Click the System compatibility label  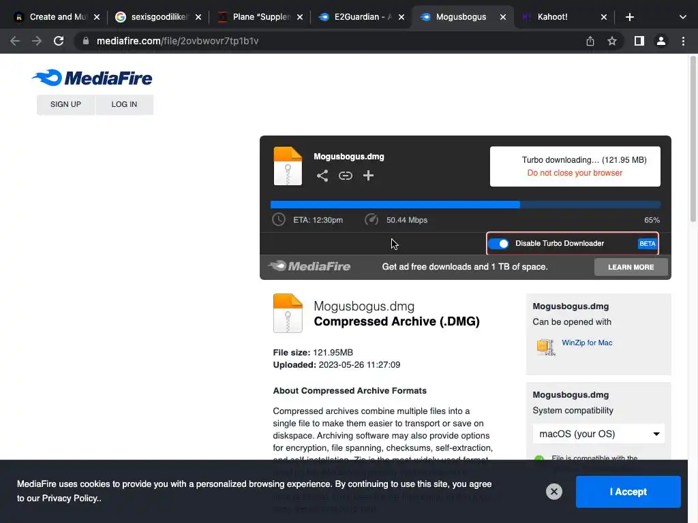pyautogui.click(x=573, y=411)
